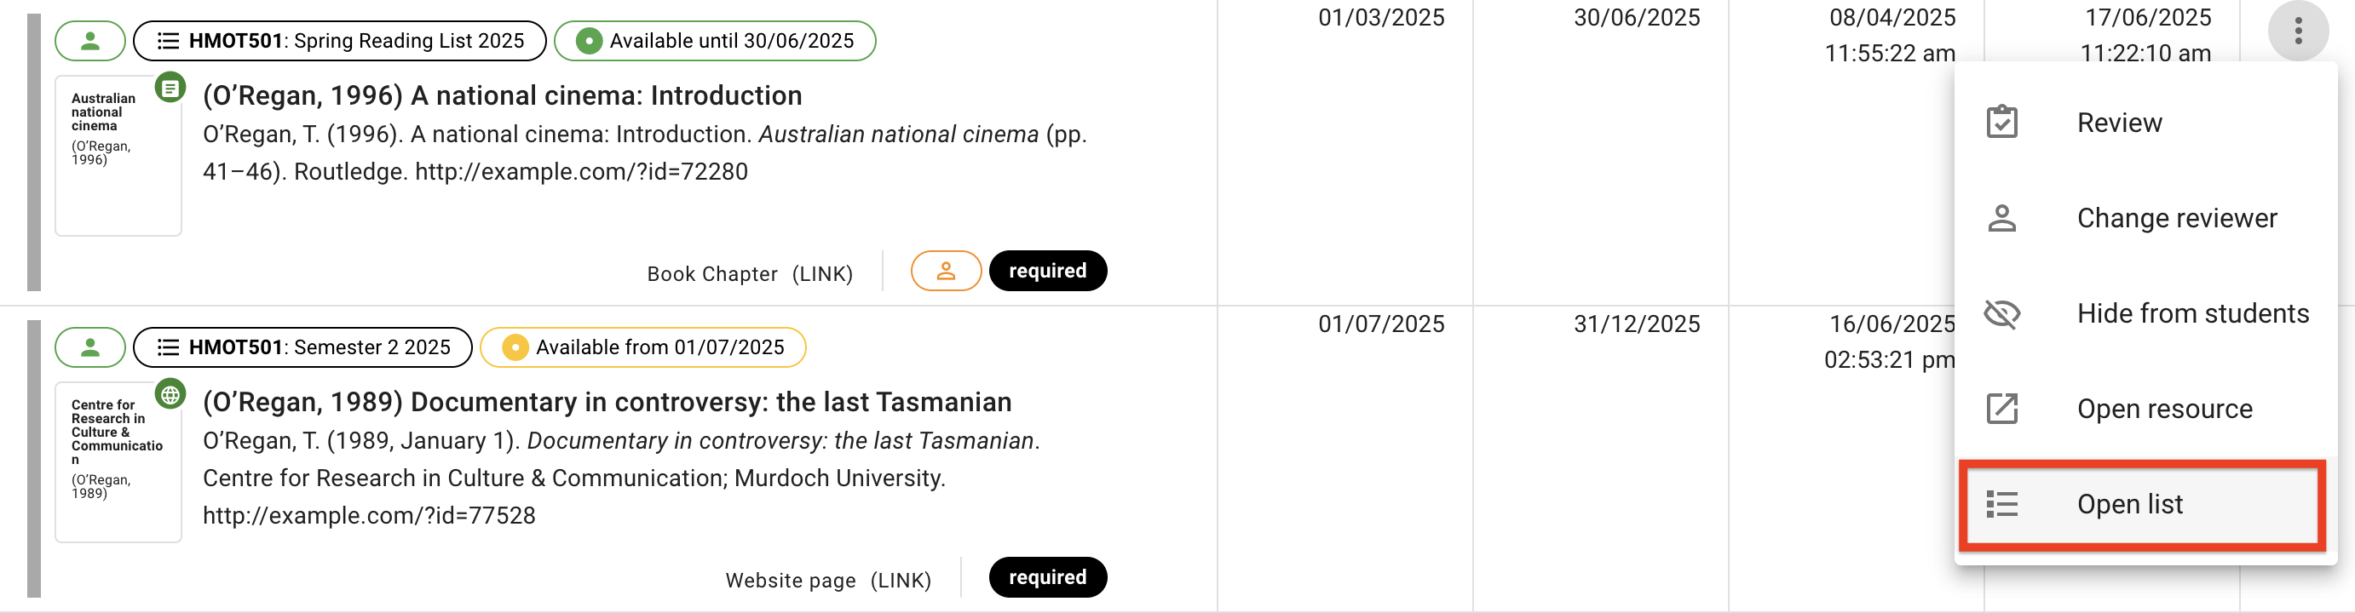2355x613 pixels.
Task: Hide item from students via crossed-eye option
Action: 2192,312
